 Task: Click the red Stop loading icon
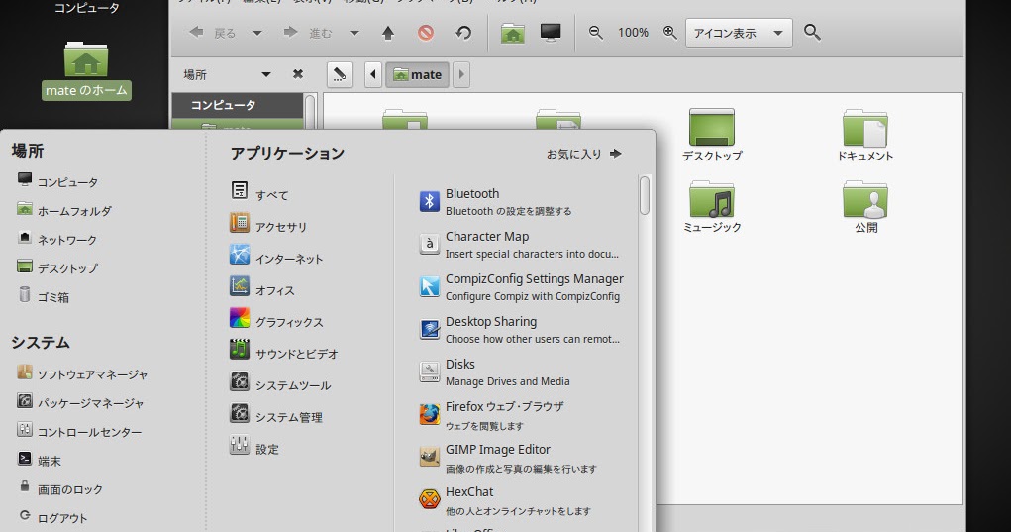pyautogui.click(x=426, y=33)
